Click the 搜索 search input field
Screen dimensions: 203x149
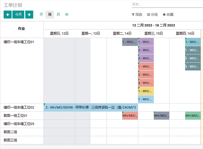click(x=166, y=4)
